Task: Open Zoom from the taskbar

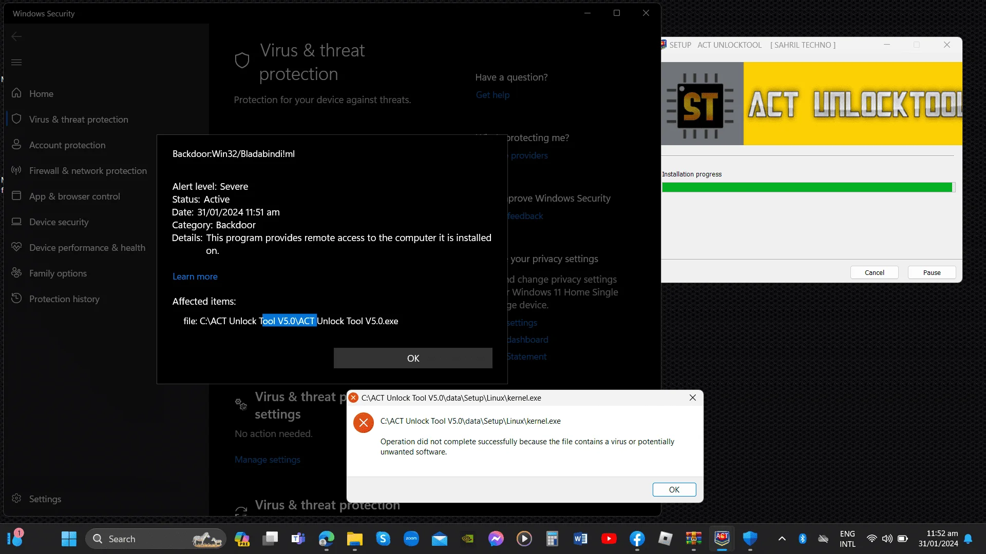Action: tap(411, 539)
